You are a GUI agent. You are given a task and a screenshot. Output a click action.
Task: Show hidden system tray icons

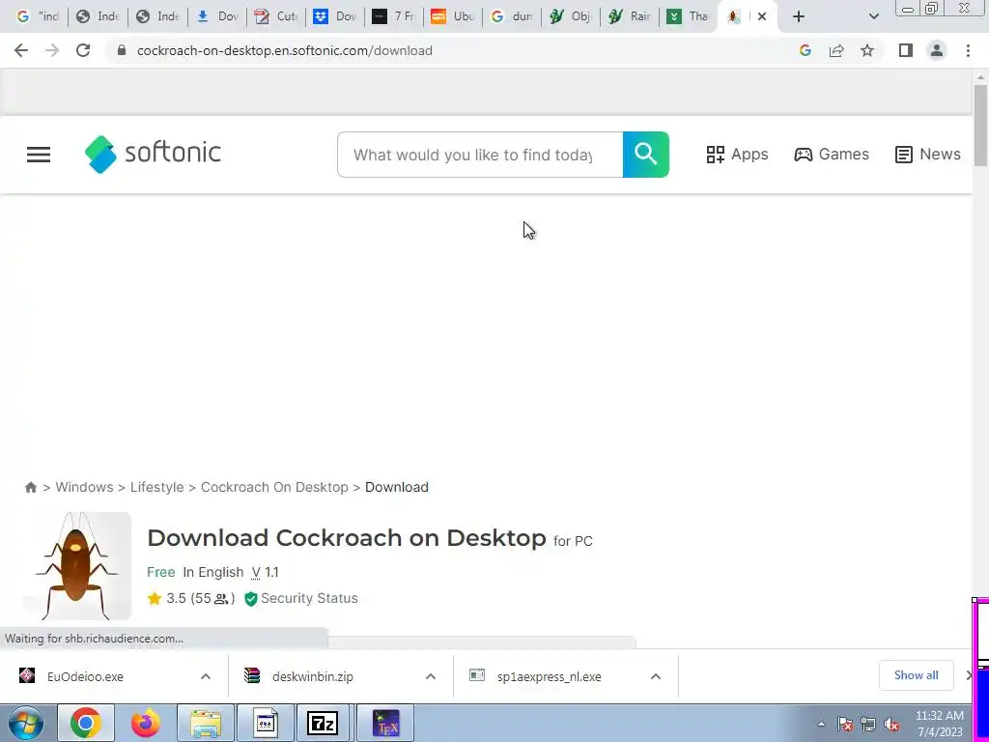click(x=821, y=725)
